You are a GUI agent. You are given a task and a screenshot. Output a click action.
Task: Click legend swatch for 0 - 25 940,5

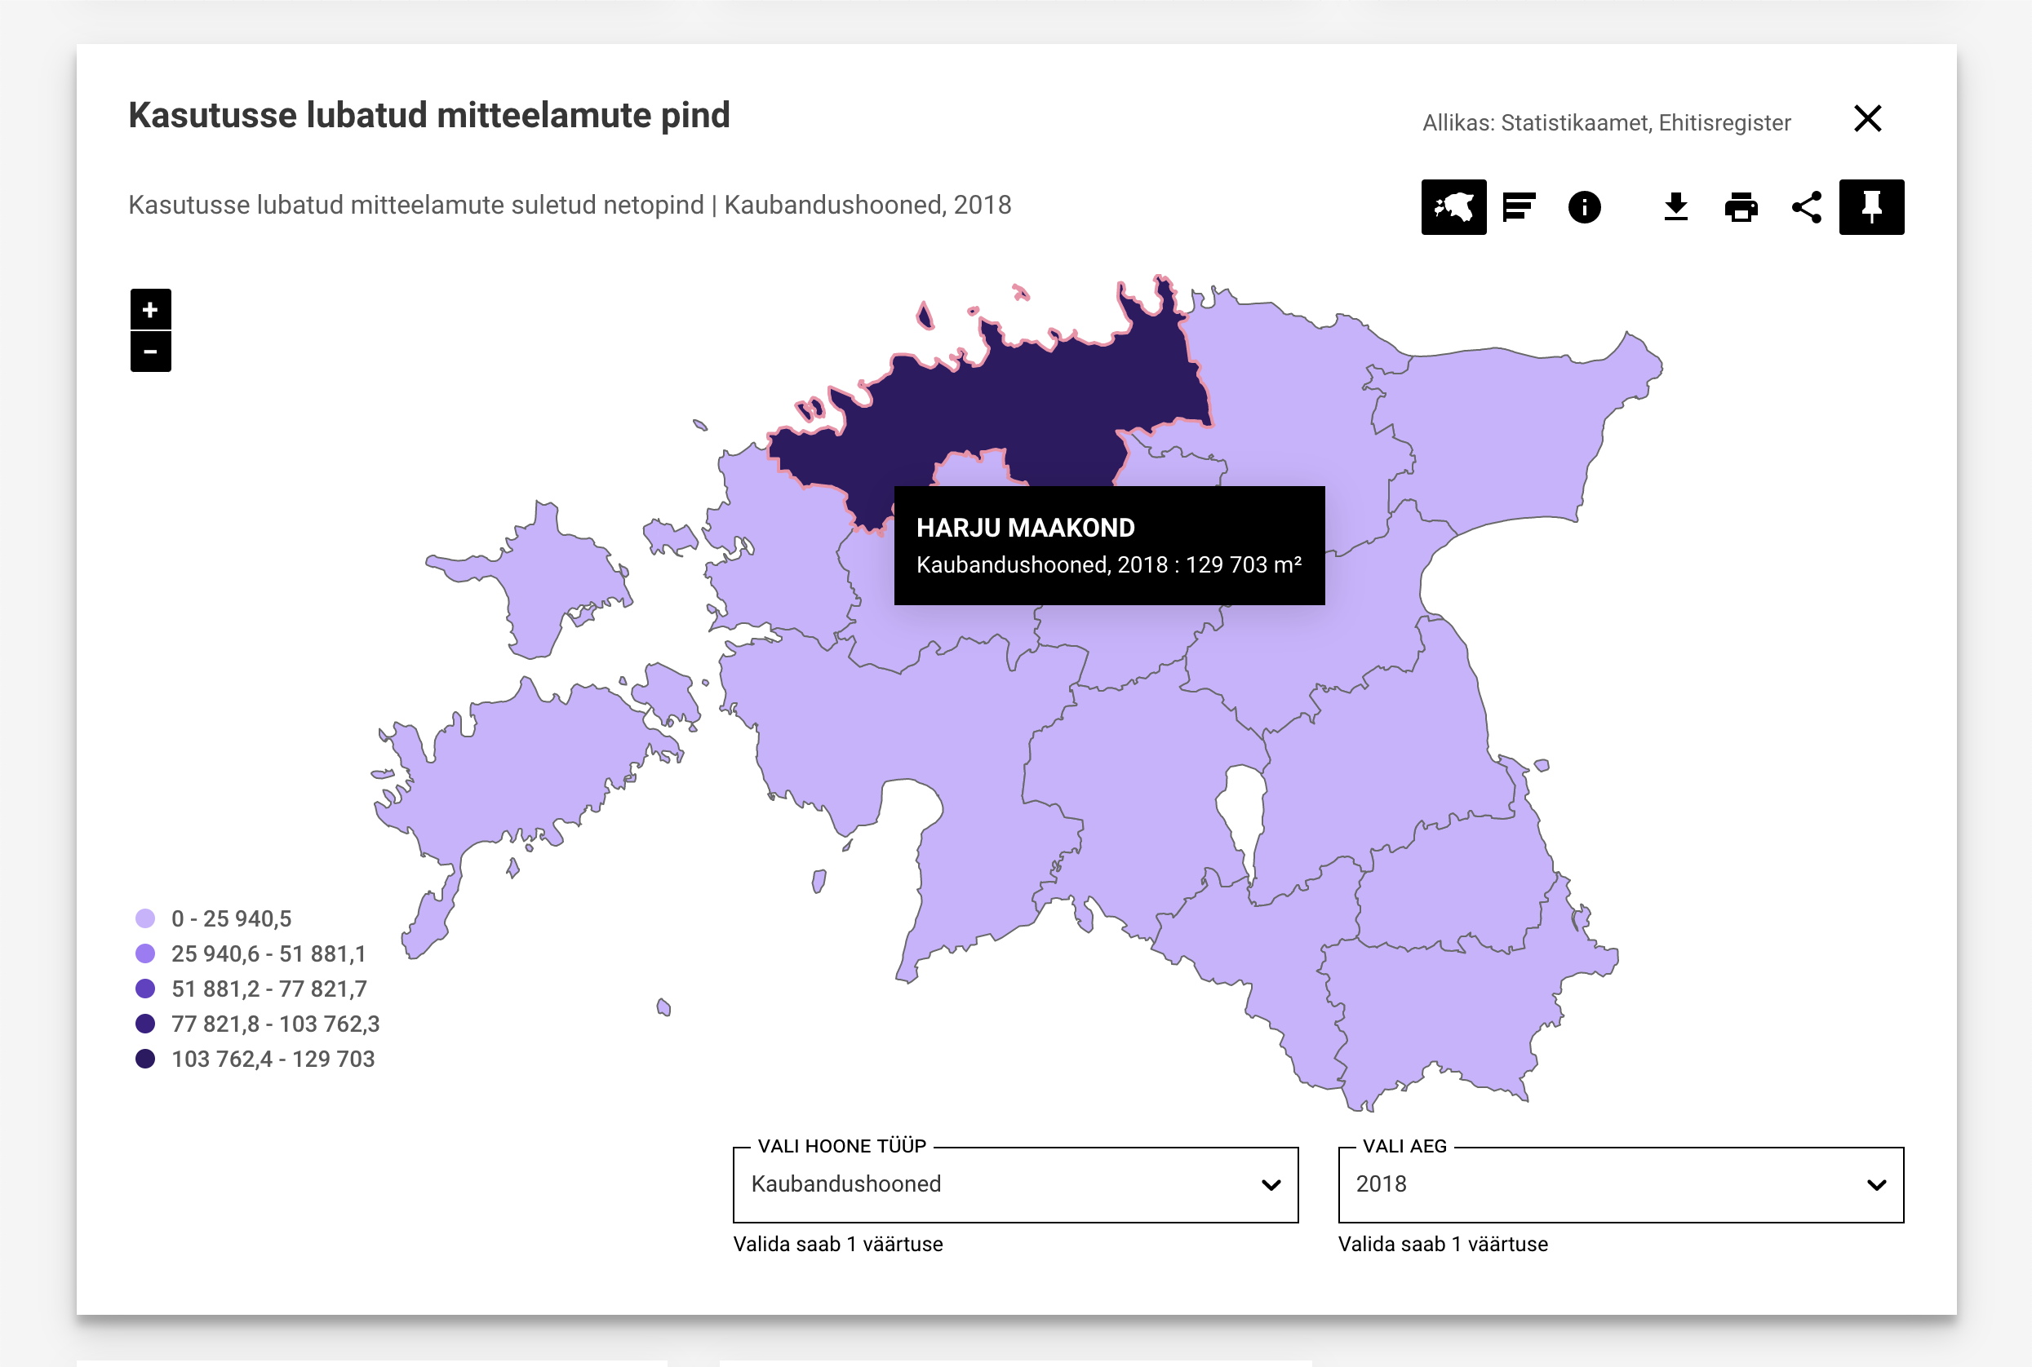145,918
